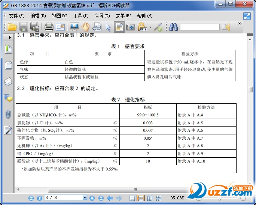Maximize the PDF reader window
The image size is (256, 205).
tap(231, 4)
